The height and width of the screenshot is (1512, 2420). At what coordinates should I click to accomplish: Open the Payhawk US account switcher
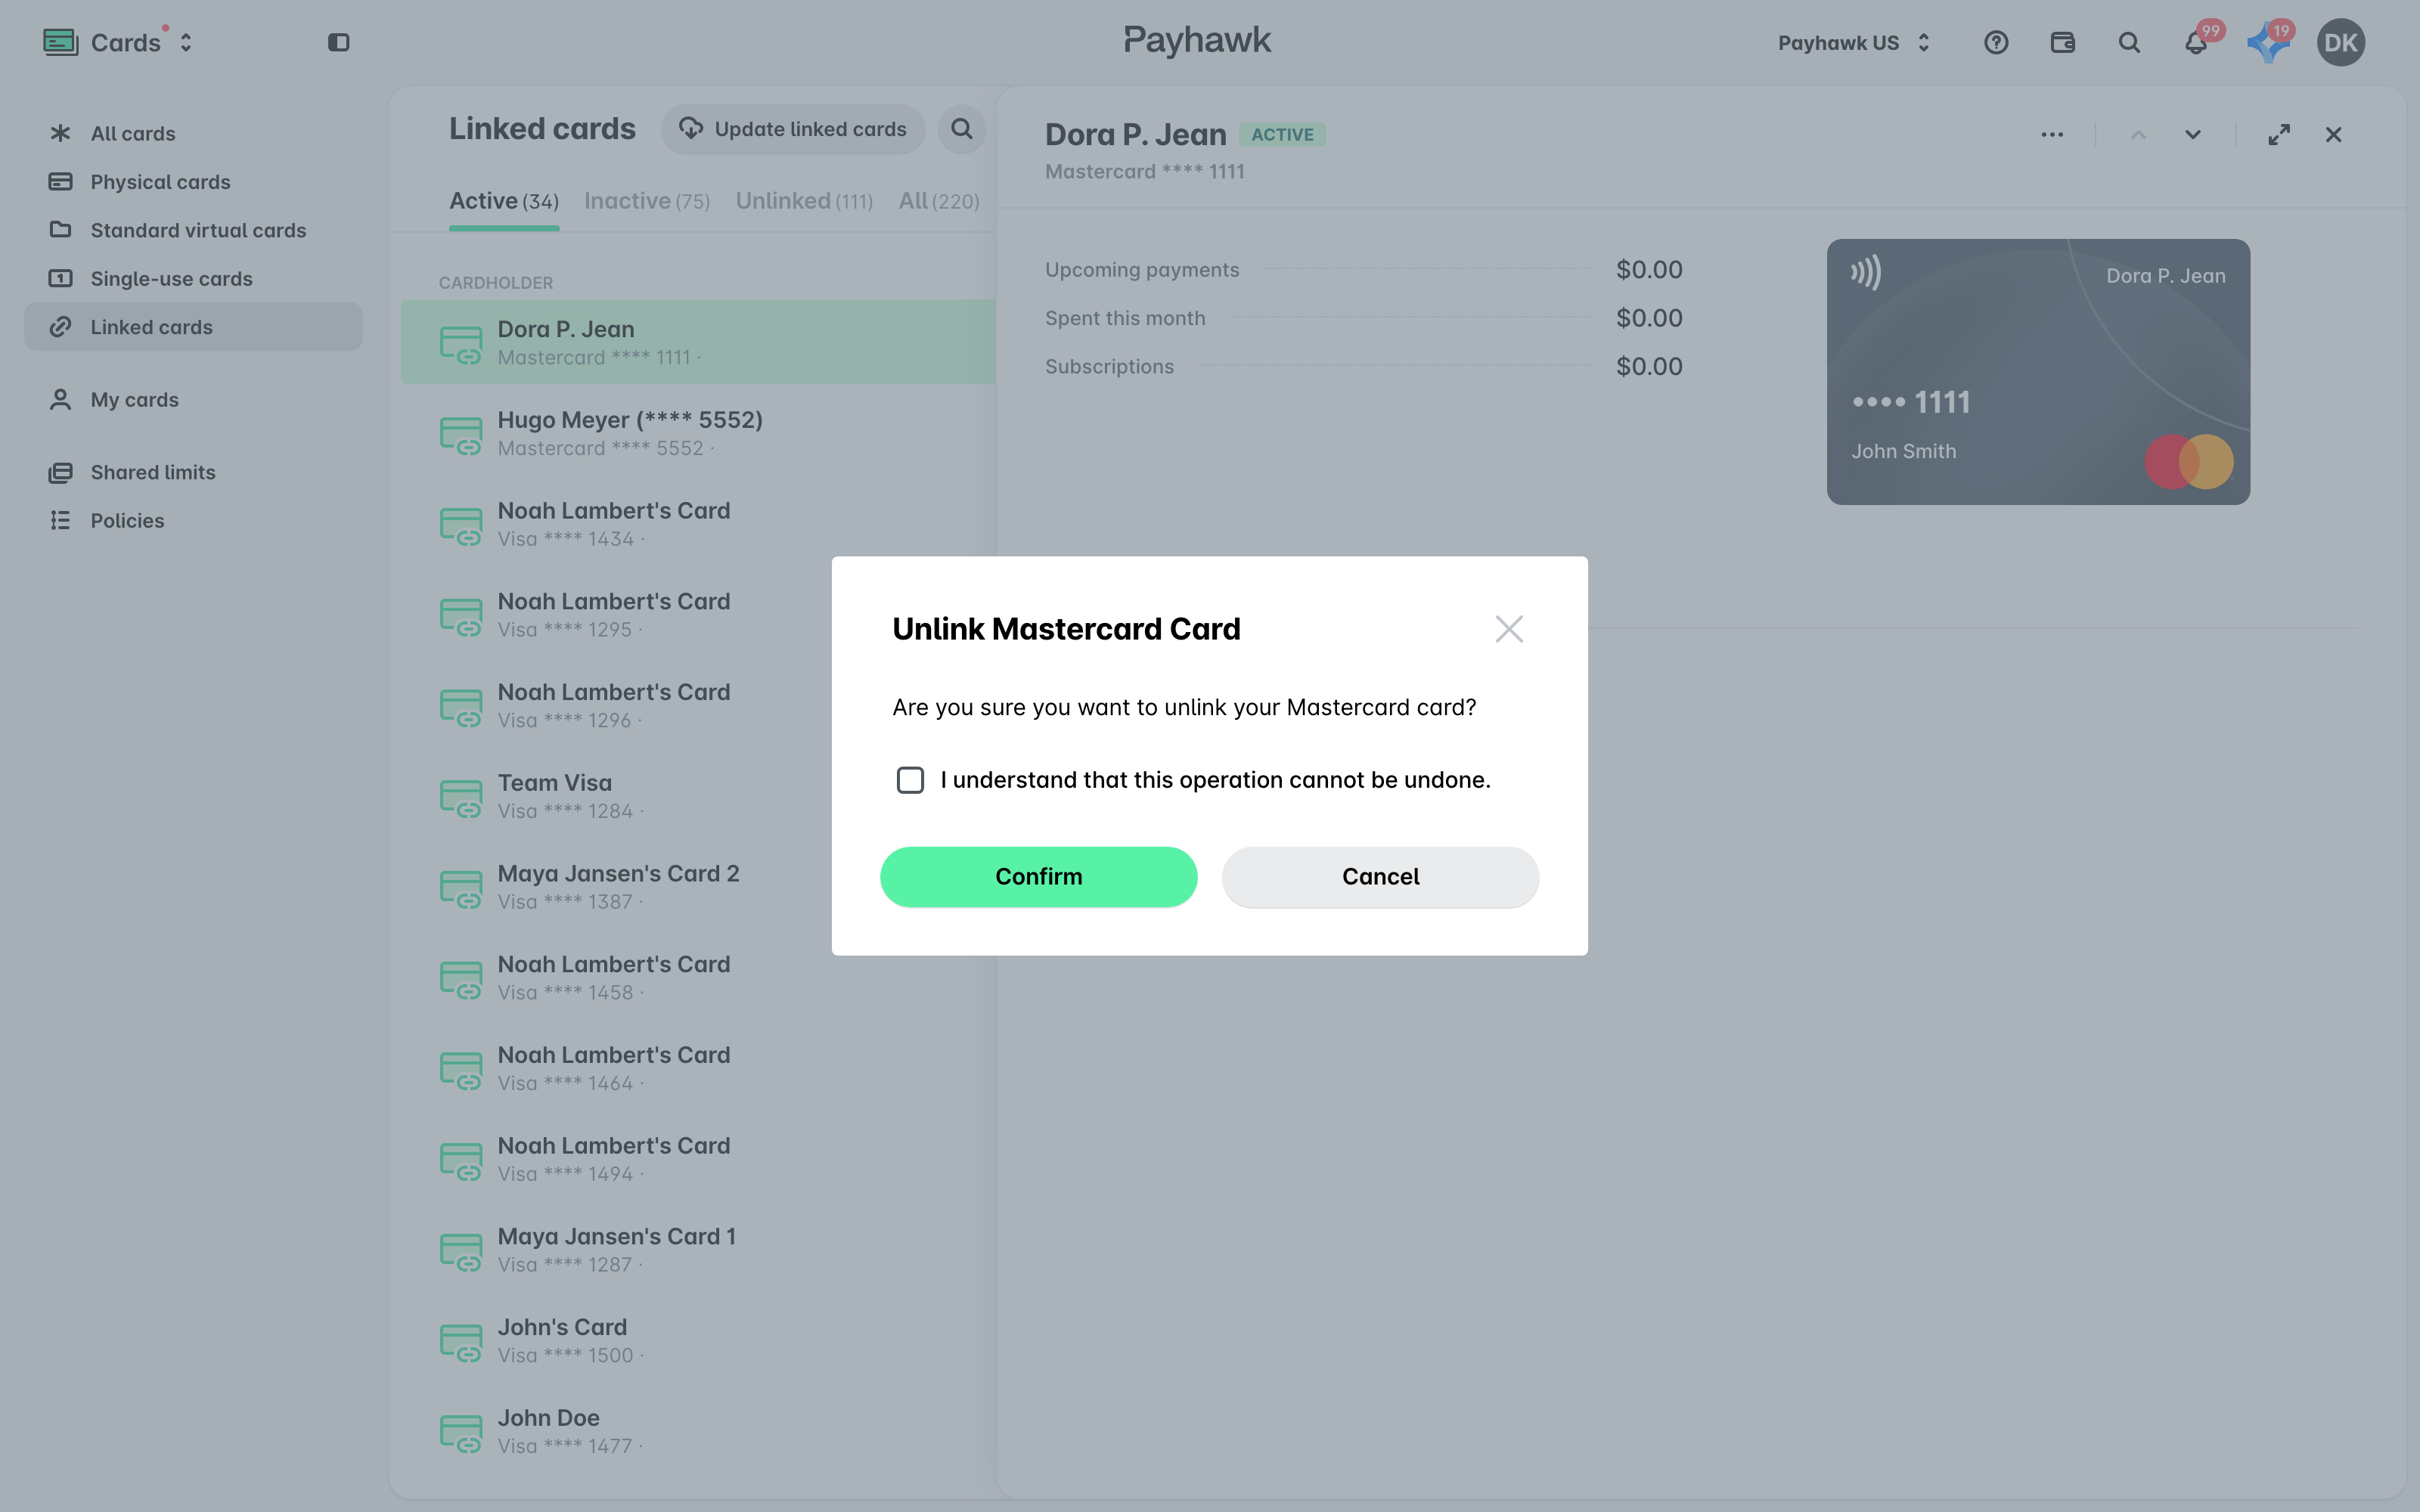(1853, 42)
